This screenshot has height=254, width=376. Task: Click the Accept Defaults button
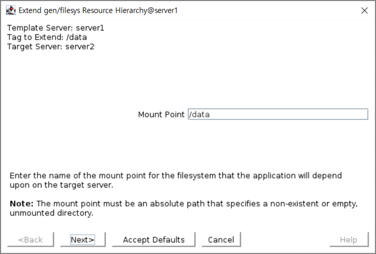[154, 239]
